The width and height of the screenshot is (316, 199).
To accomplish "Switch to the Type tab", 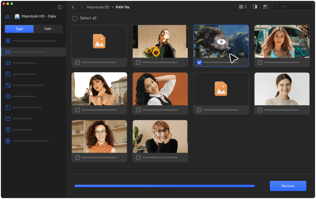I will tap(19, 29).
